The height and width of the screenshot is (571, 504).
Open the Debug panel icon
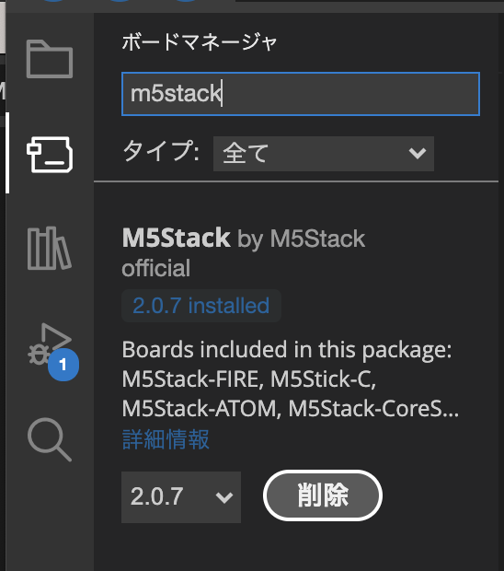[50, 344]
